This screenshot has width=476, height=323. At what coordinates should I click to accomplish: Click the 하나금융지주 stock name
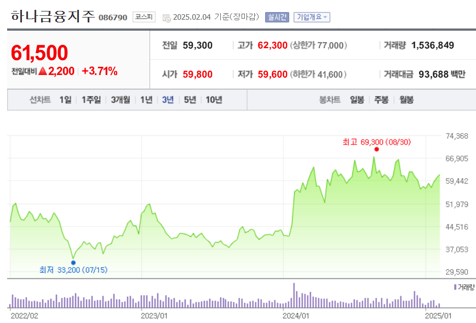click(53, 16)
